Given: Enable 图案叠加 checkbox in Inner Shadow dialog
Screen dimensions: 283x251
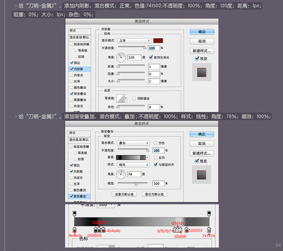Looking at the screenshot, I should 71,100.
